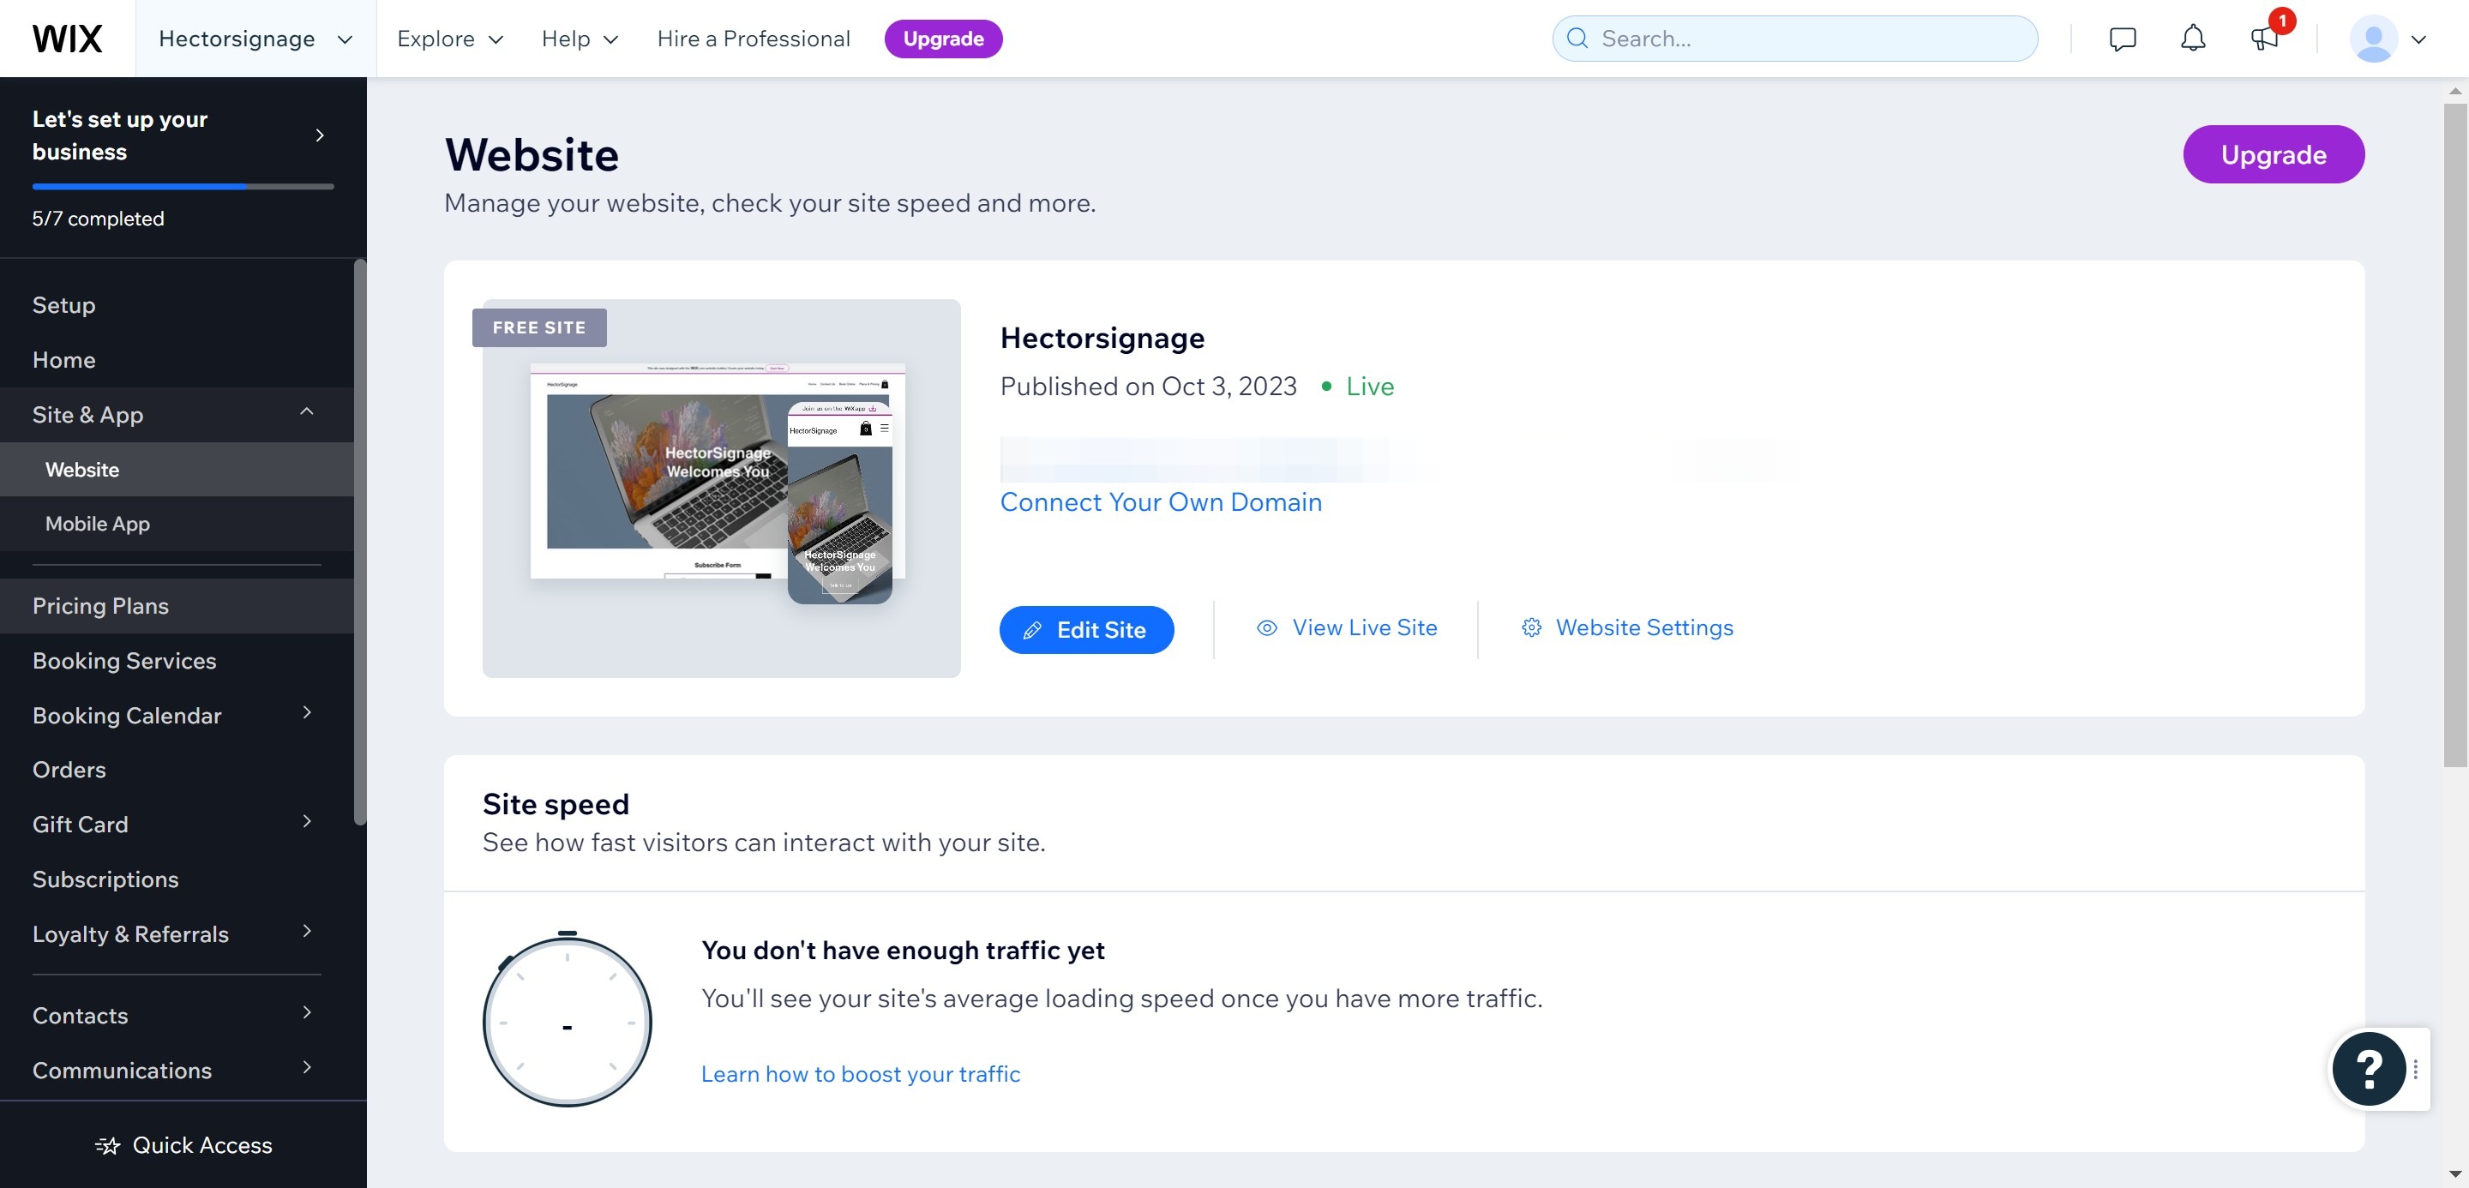The width and height of the screenshot is (2469, 1188).
Task: Click the user profile avatar
Action: [2373, 39]
